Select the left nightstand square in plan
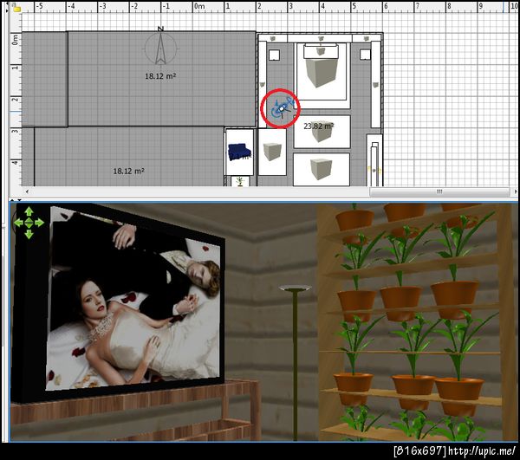This screenshot has width=520, height=460. (x=274, y=55)
